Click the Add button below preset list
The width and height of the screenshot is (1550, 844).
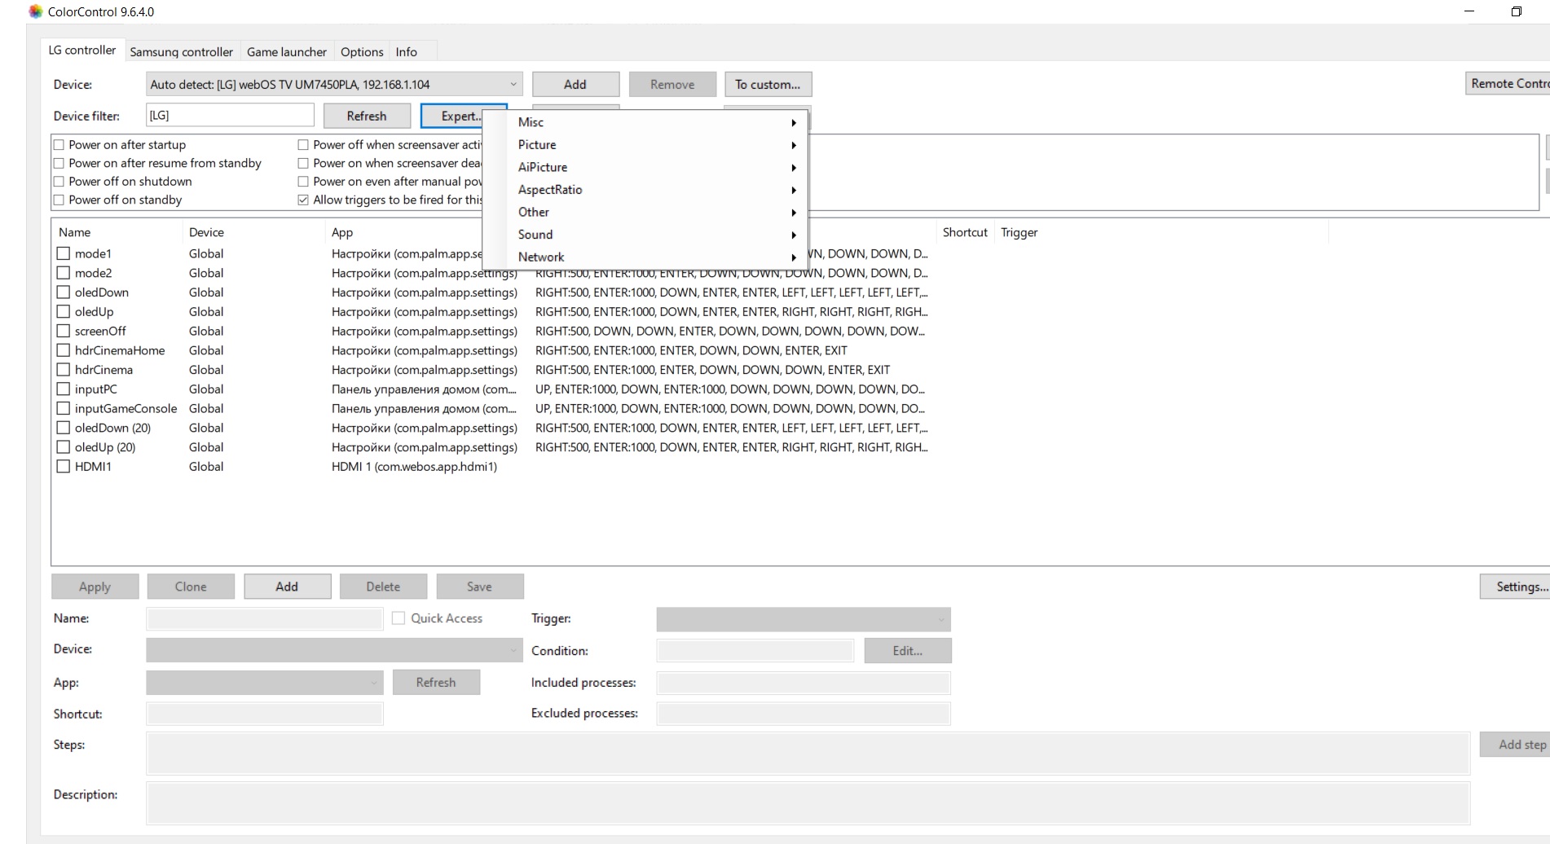pos(287,587)
